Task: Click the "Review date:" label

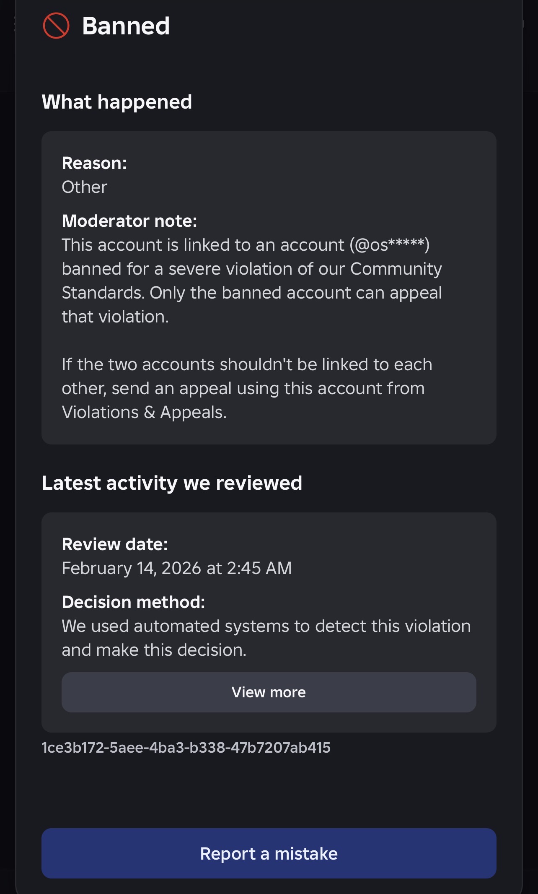Action: (x=115, y=544)
